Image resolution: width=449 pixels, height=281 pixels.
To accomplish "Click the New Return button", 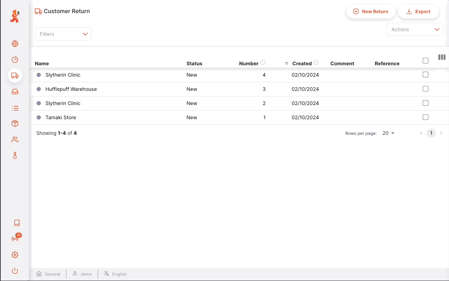I will pos(370,11).
